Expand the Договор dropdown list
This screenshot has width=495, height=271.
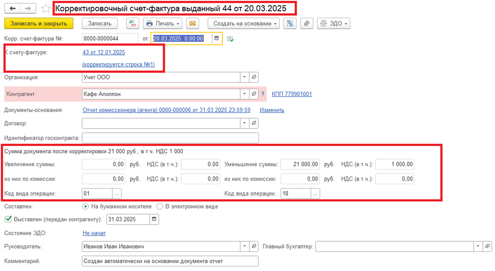[245, 124]
